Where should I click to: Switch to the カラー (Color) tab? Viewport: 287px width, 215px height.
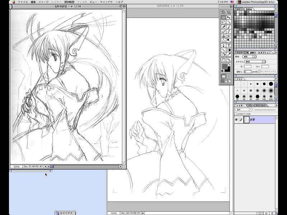click(x=239, y=9)
